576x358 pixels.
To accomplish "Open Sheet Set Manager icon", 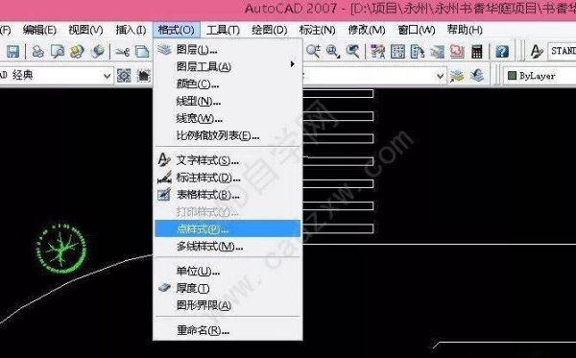I will pos(437,52).
